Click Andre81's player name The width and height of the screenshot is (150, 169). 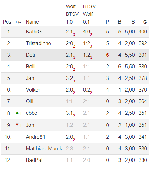click(35, 137)
